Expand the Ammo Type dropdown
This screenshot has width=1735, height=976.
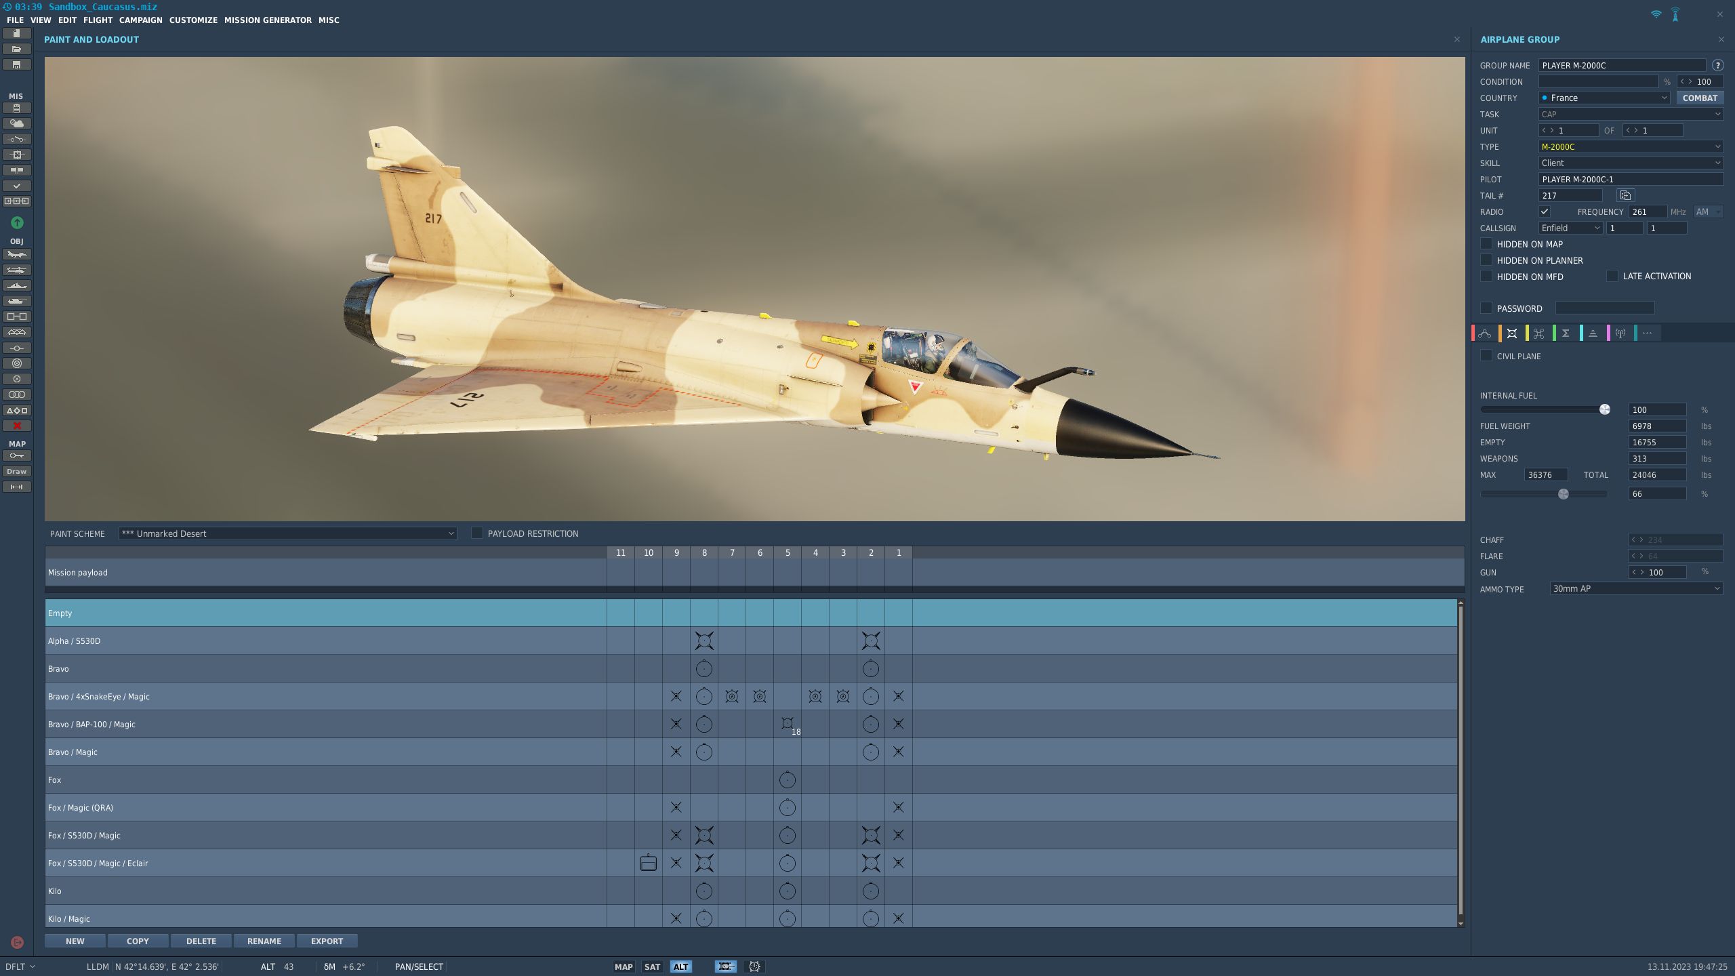click(x=1635, y=589)
